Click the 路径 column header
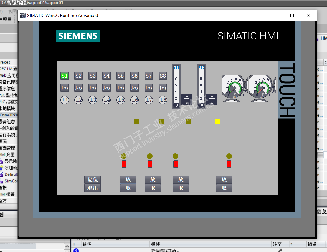 tap(115, 244)
